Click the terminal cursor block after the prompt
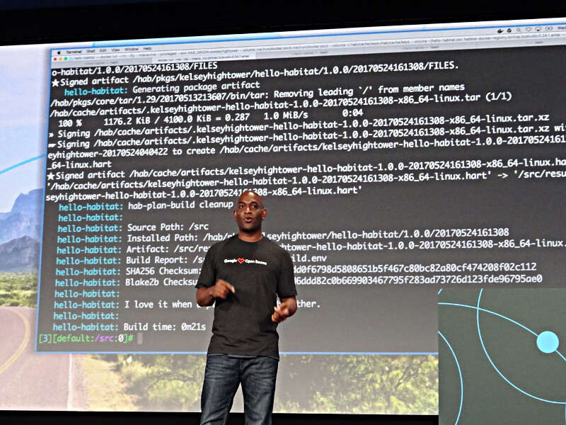 [x=139, y=339]
